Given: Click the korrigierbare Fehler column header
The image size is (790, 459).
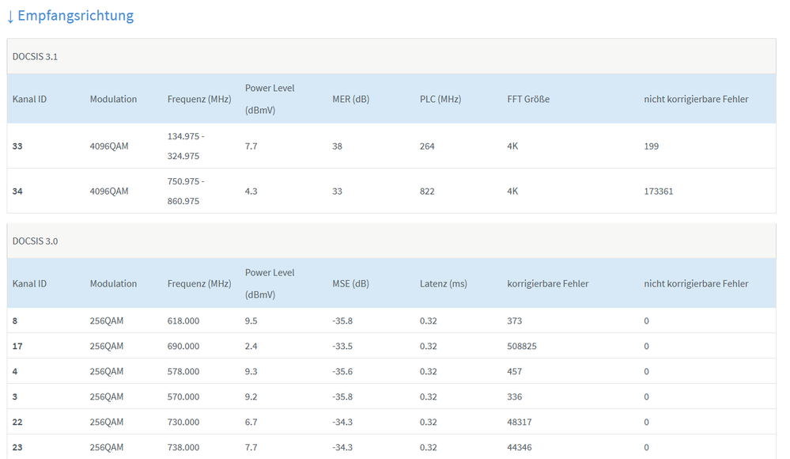Looking at the screenshot, I should [547, 283].
